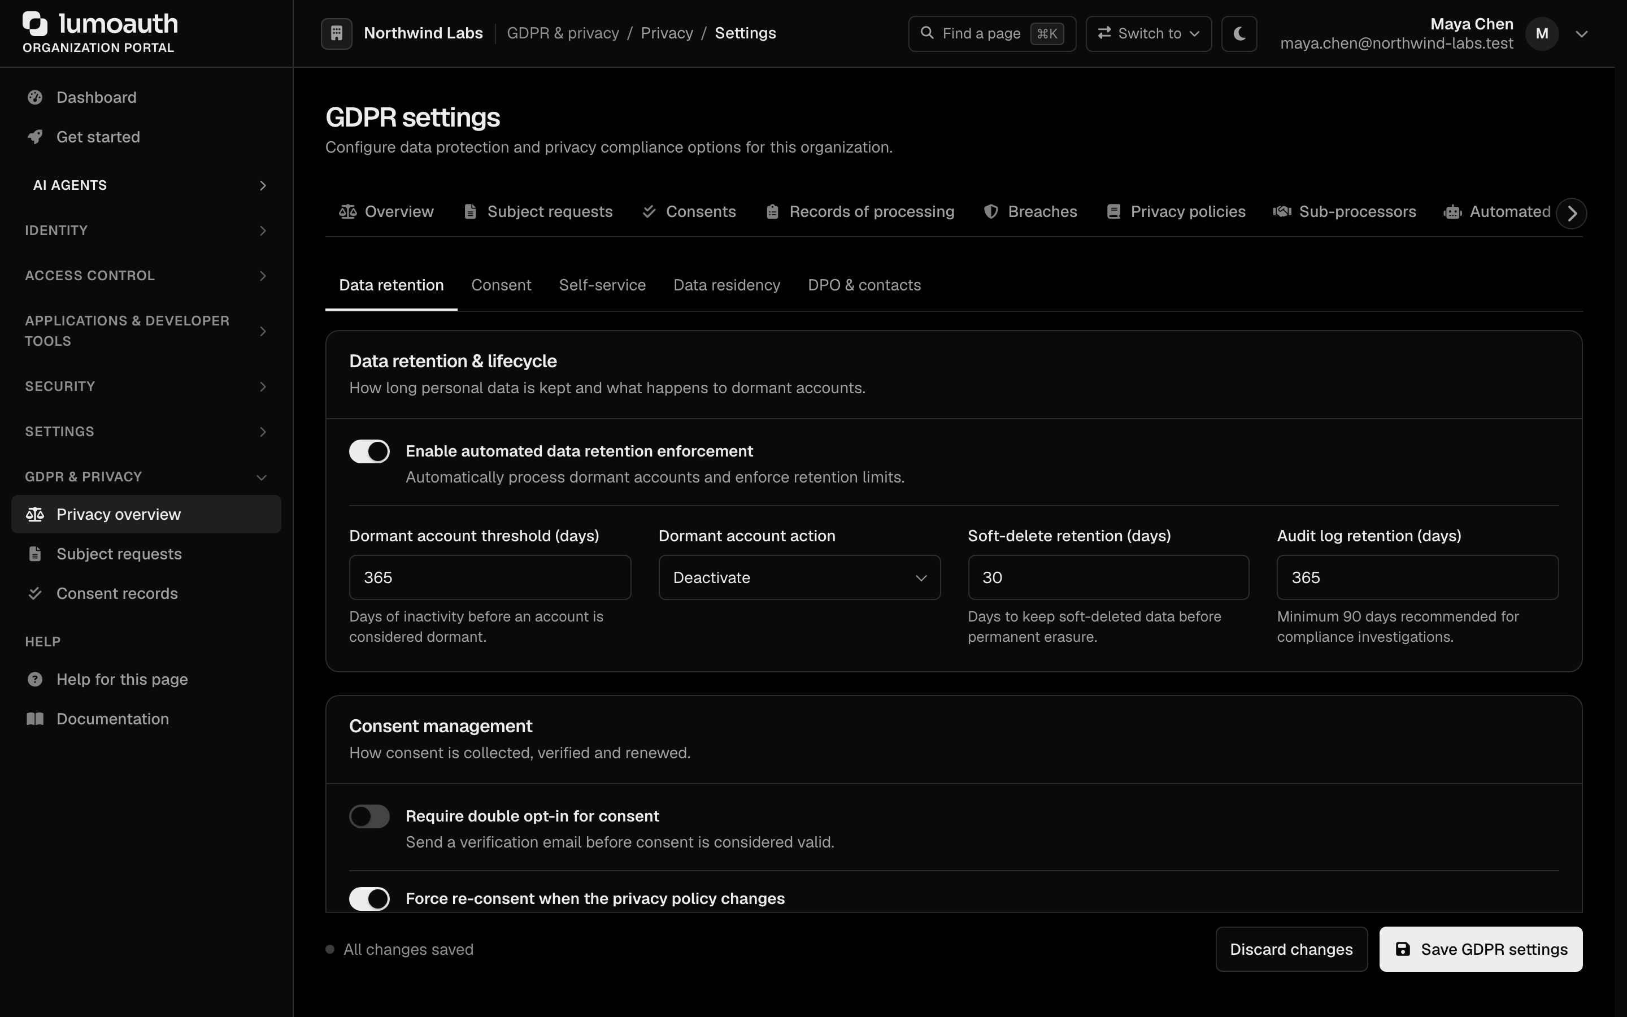Viewport: 1627px width, 1017px height.
Task: Click Northwind Labs organization name
Action: pyautogui.click(x=424, y=33)
